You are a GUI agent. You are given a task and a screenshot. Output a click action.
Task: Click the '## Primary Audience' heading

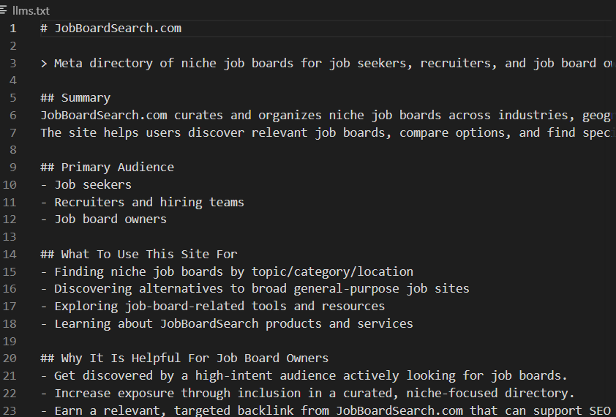108,167
